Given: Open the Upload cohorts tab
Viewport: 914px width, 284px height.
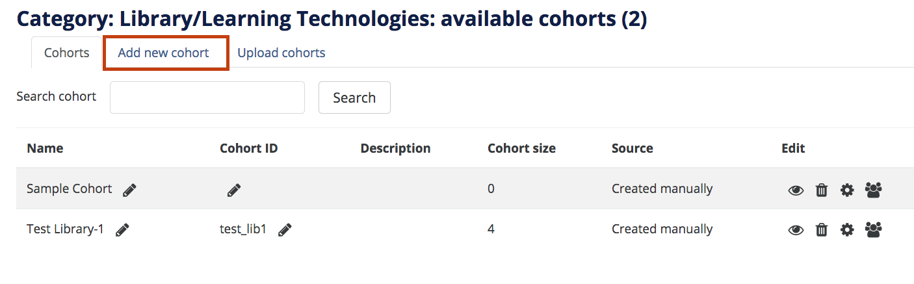Looking at the screenshot, I should click(x=281, y=53).
